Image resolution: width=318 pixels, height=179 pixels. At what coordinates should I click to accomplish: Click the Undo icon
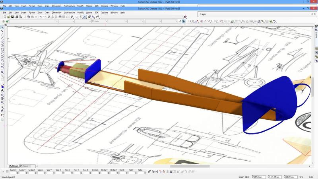click(x=41, y=17)
